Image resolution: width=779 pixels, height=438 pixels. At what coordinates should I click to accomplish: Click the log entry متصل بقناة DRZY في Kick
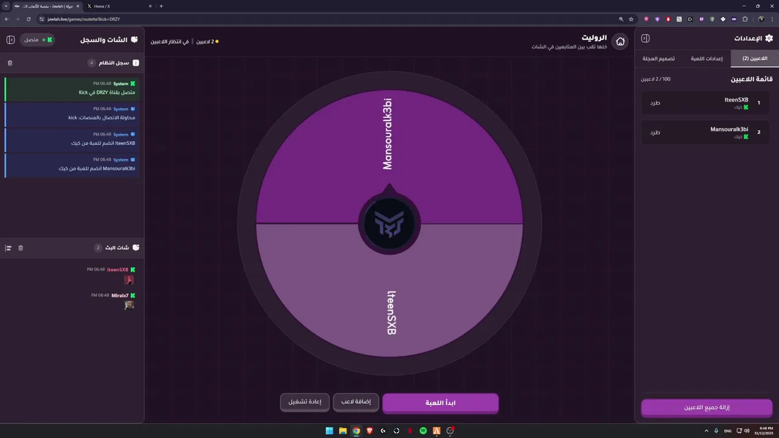click(72, 89)
